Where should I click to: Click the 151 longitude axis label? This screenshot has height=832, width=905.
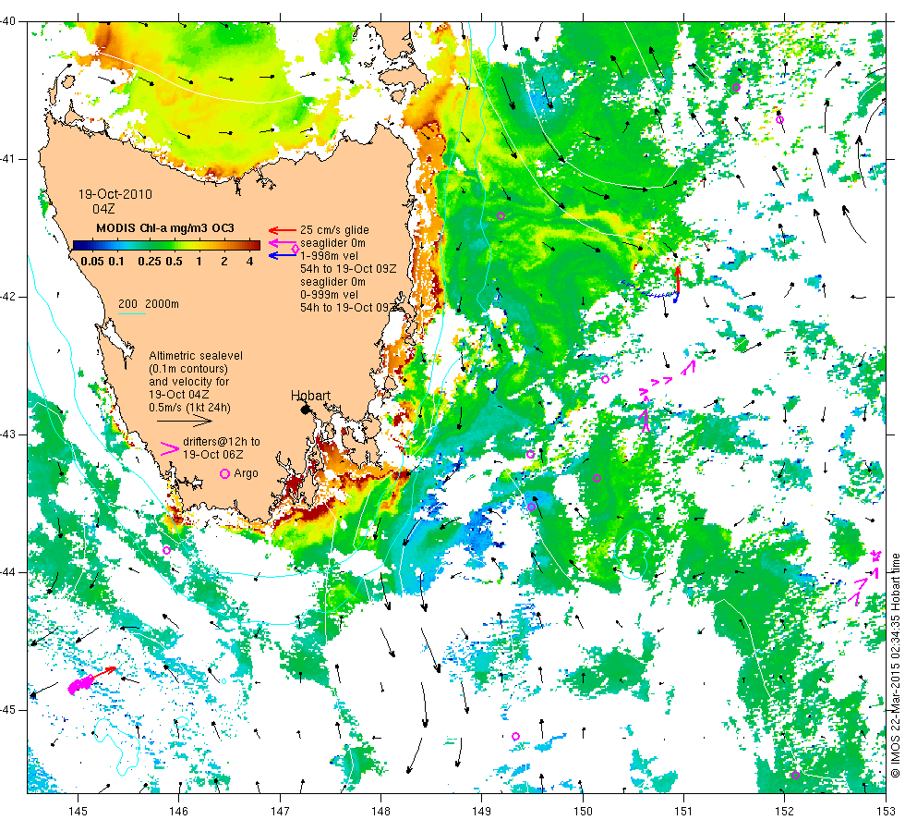click(683, 812)
